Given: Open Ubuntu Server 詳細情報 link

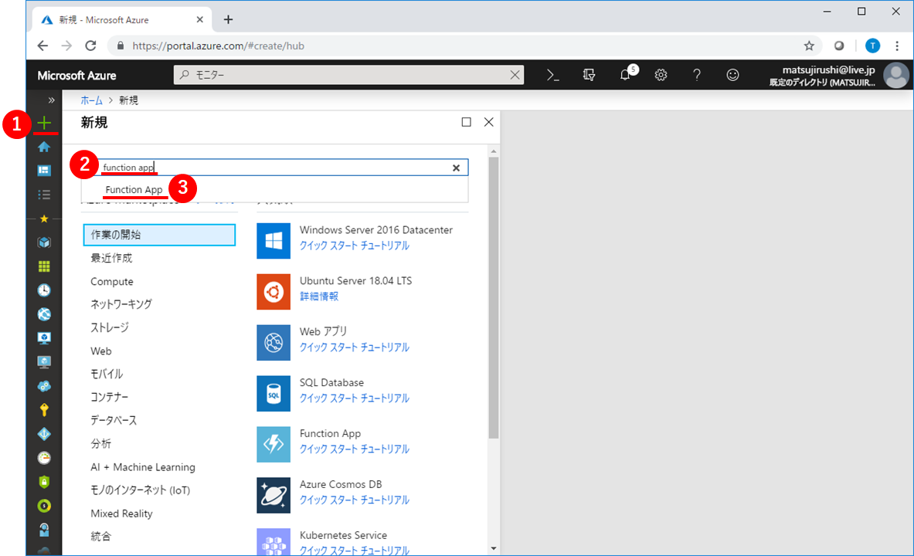Looking at the screenshot, I should tap(319, 296).
